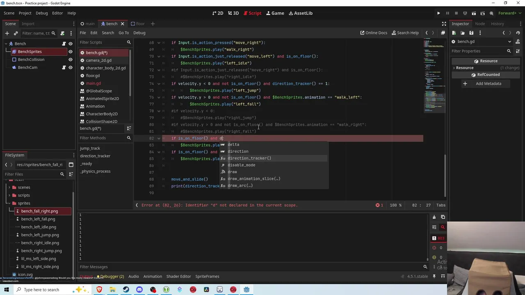The width and height of the screenshot is (525, 295).
Task: Open the movie maker mode icon
Action: [x=492, y=13]
